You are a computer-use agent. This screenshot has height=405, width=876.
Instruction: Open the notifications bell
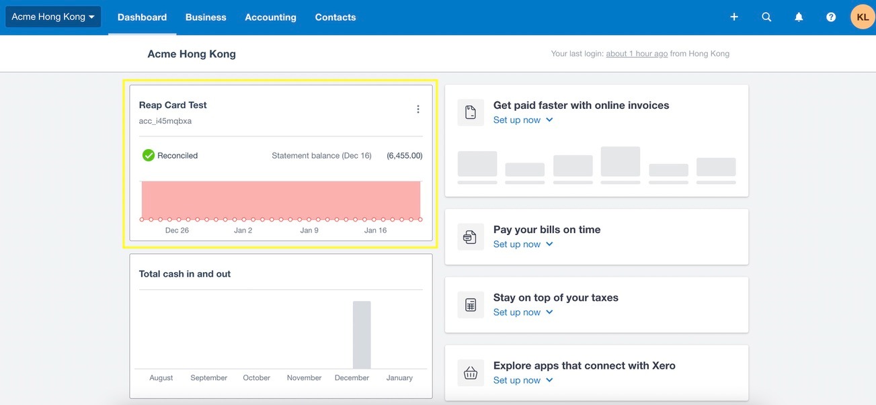coord(799,17)
